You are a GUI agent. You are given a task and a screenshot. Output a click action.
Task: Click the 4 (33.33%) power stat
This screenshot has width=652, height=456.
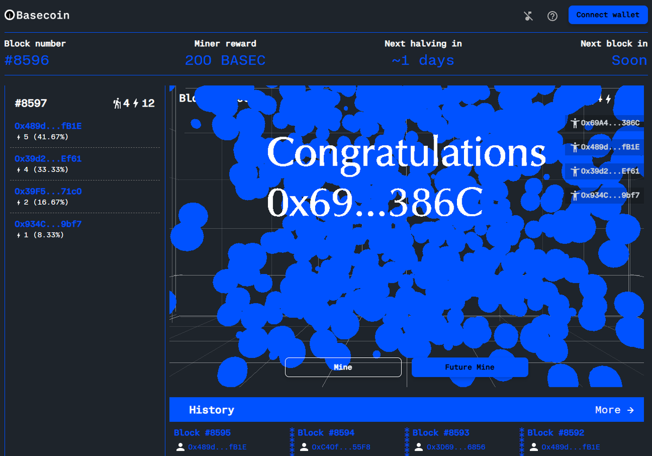(x=41, y=170)
